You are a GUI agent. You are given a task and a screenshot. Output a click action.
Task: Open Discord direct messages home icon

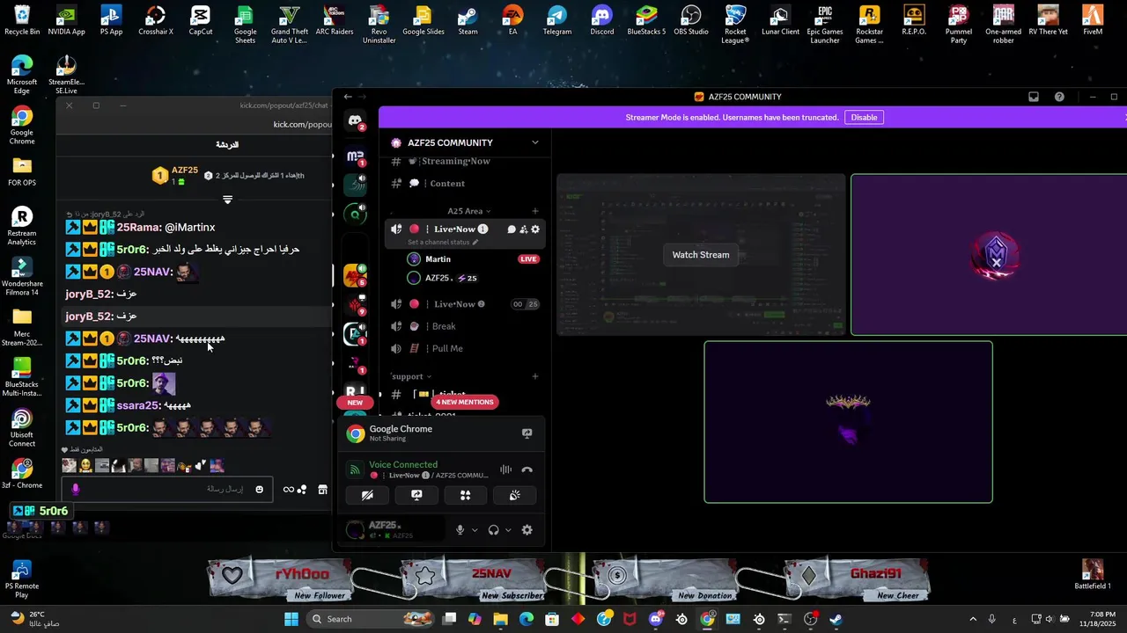tap(356, 120)
